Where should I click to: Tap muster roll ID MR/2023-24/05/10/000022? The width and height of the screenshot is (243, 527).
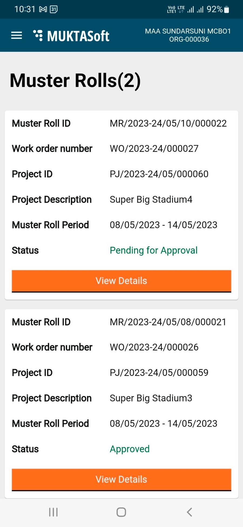coord(168,124)
